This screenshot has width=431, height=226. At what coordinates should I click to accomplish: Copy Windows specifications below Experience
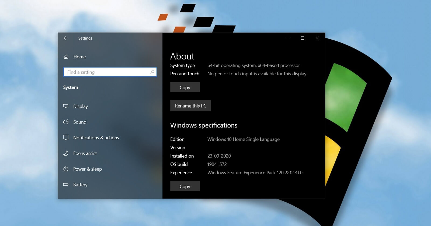click(185, 186)
